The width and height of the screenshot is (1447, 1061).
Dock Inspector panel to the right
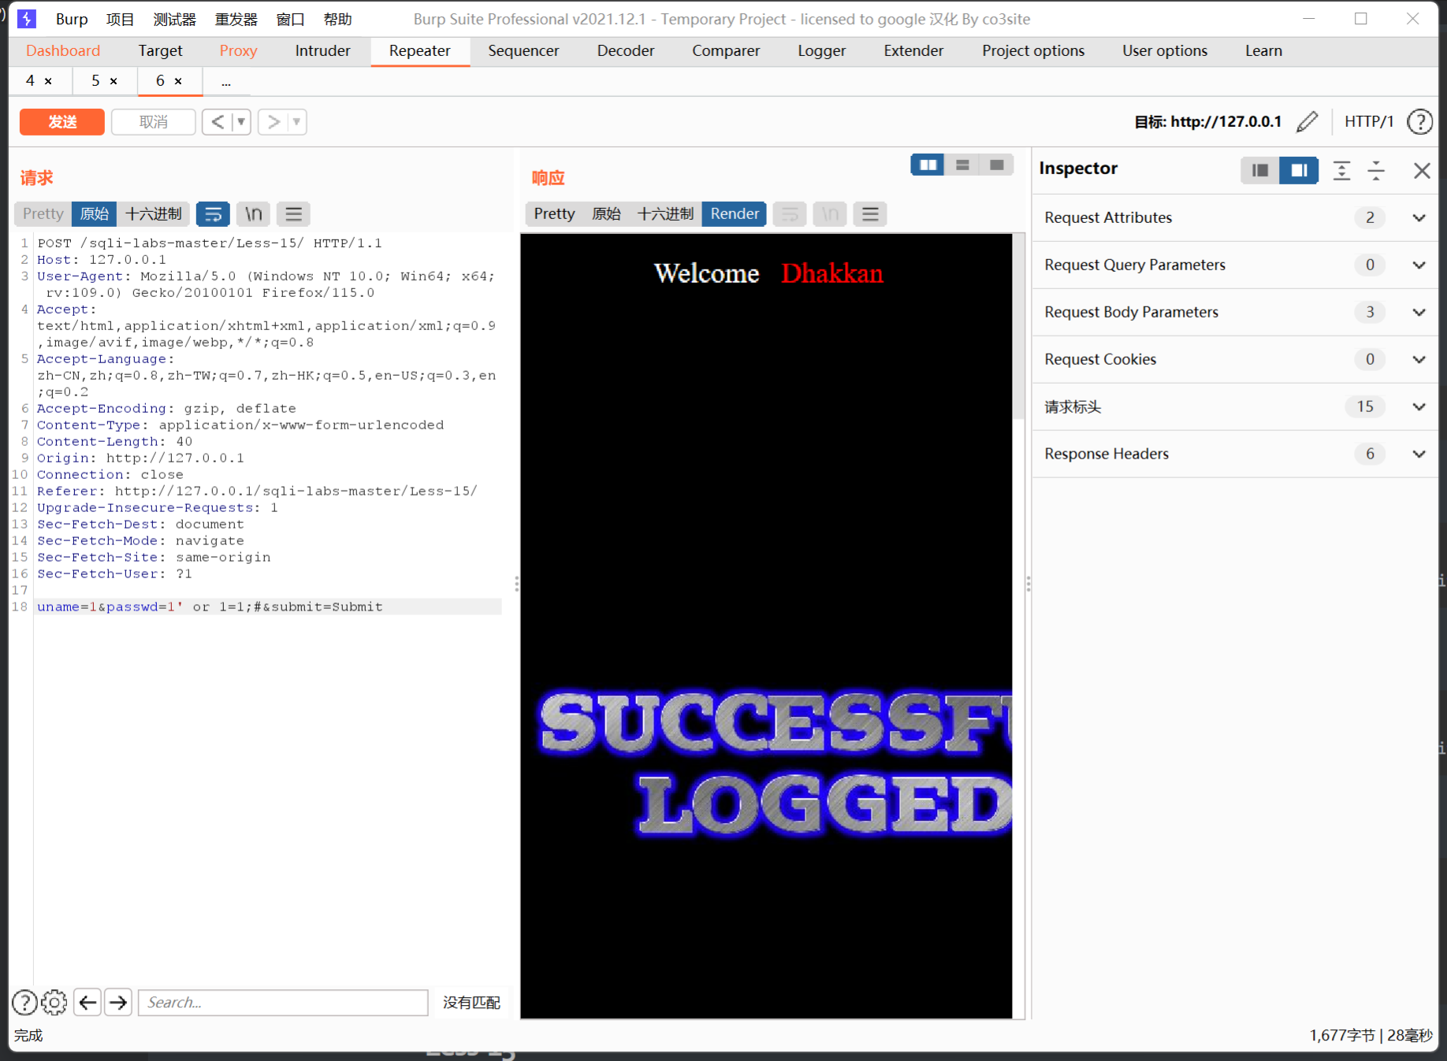click(x=1299, y=170)
